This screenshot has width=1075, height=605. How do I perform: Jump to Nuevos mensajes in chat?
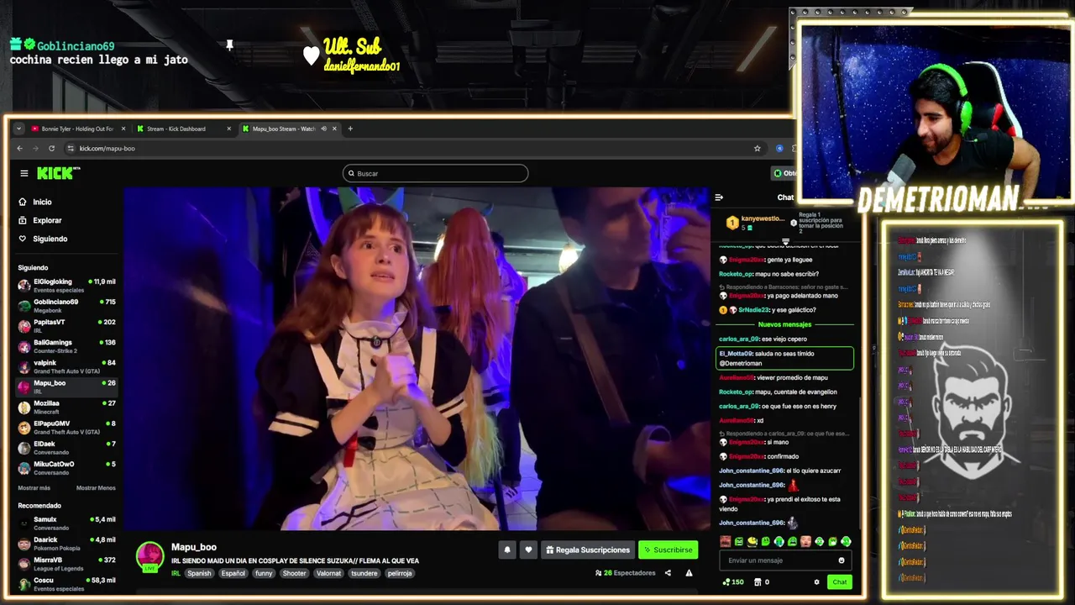pos(784,324)
